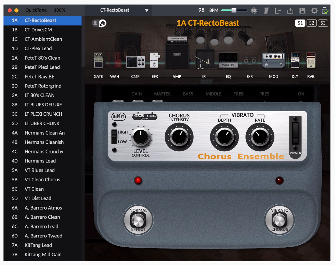Open the AMP head and cabinet block
The height and width of the screenshot is (265, 335).
(177, 52)
